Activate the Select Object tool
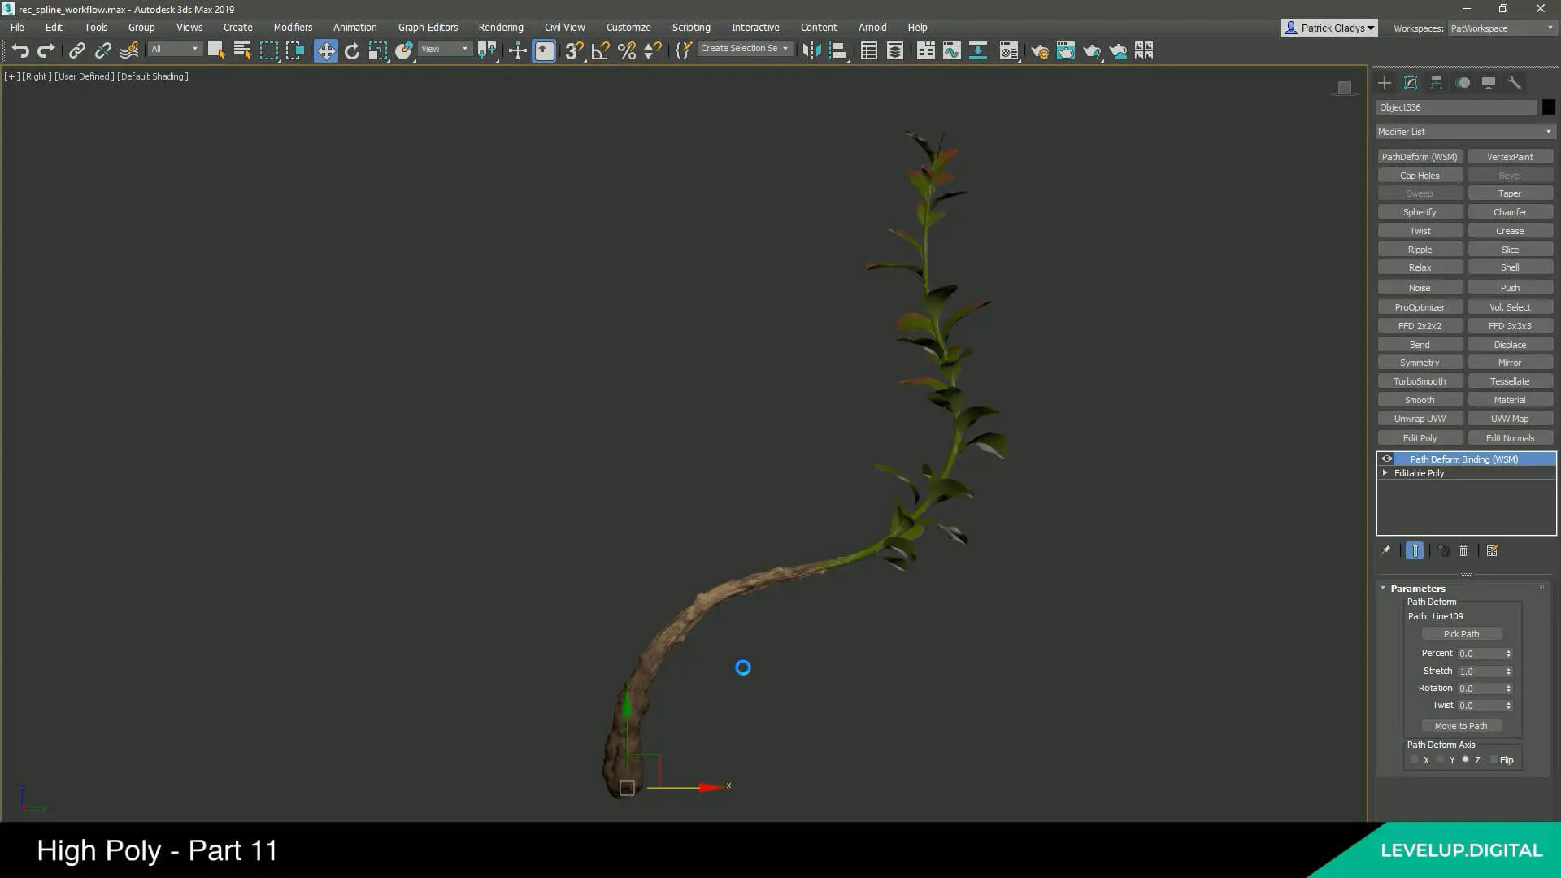 tap(216, 51)
